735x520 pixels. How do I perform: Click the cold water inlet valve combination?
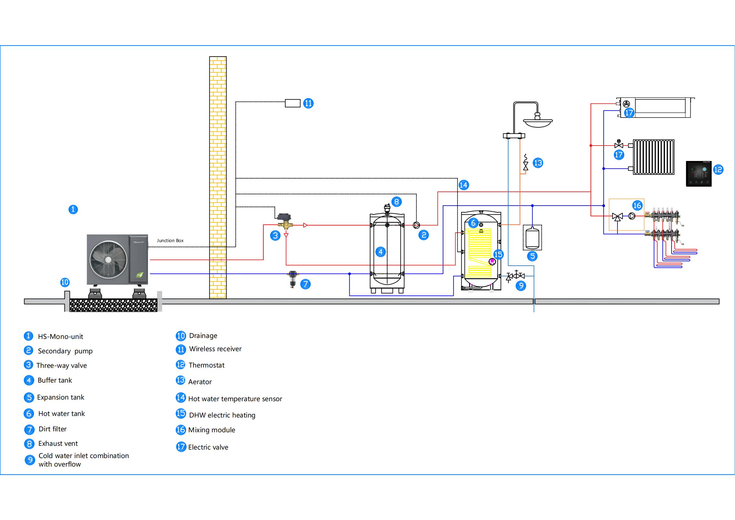point(515,276)
